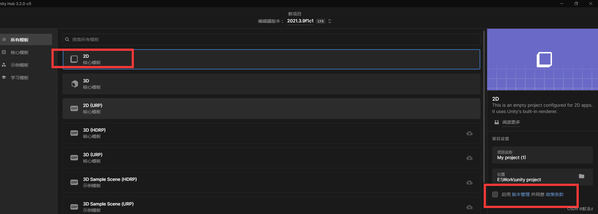
Task: Click the 核心模板 sidebar icon
Action: [x=4, y=52]
